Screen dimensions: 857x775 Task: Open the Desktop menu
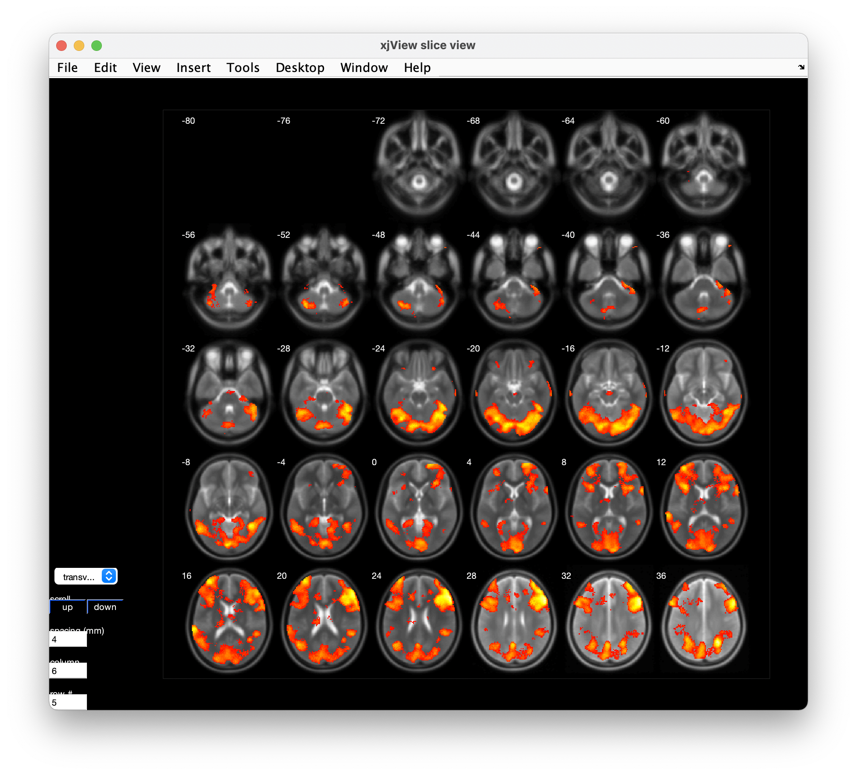[300, 68]
